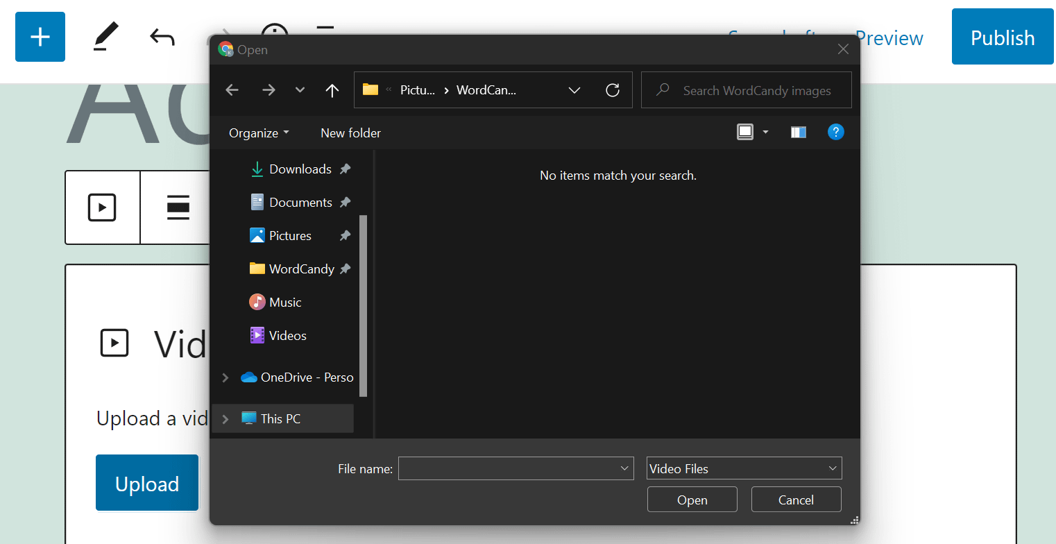Click the Pictures breadcrumb in the address bar

click(x=418, y=90)
